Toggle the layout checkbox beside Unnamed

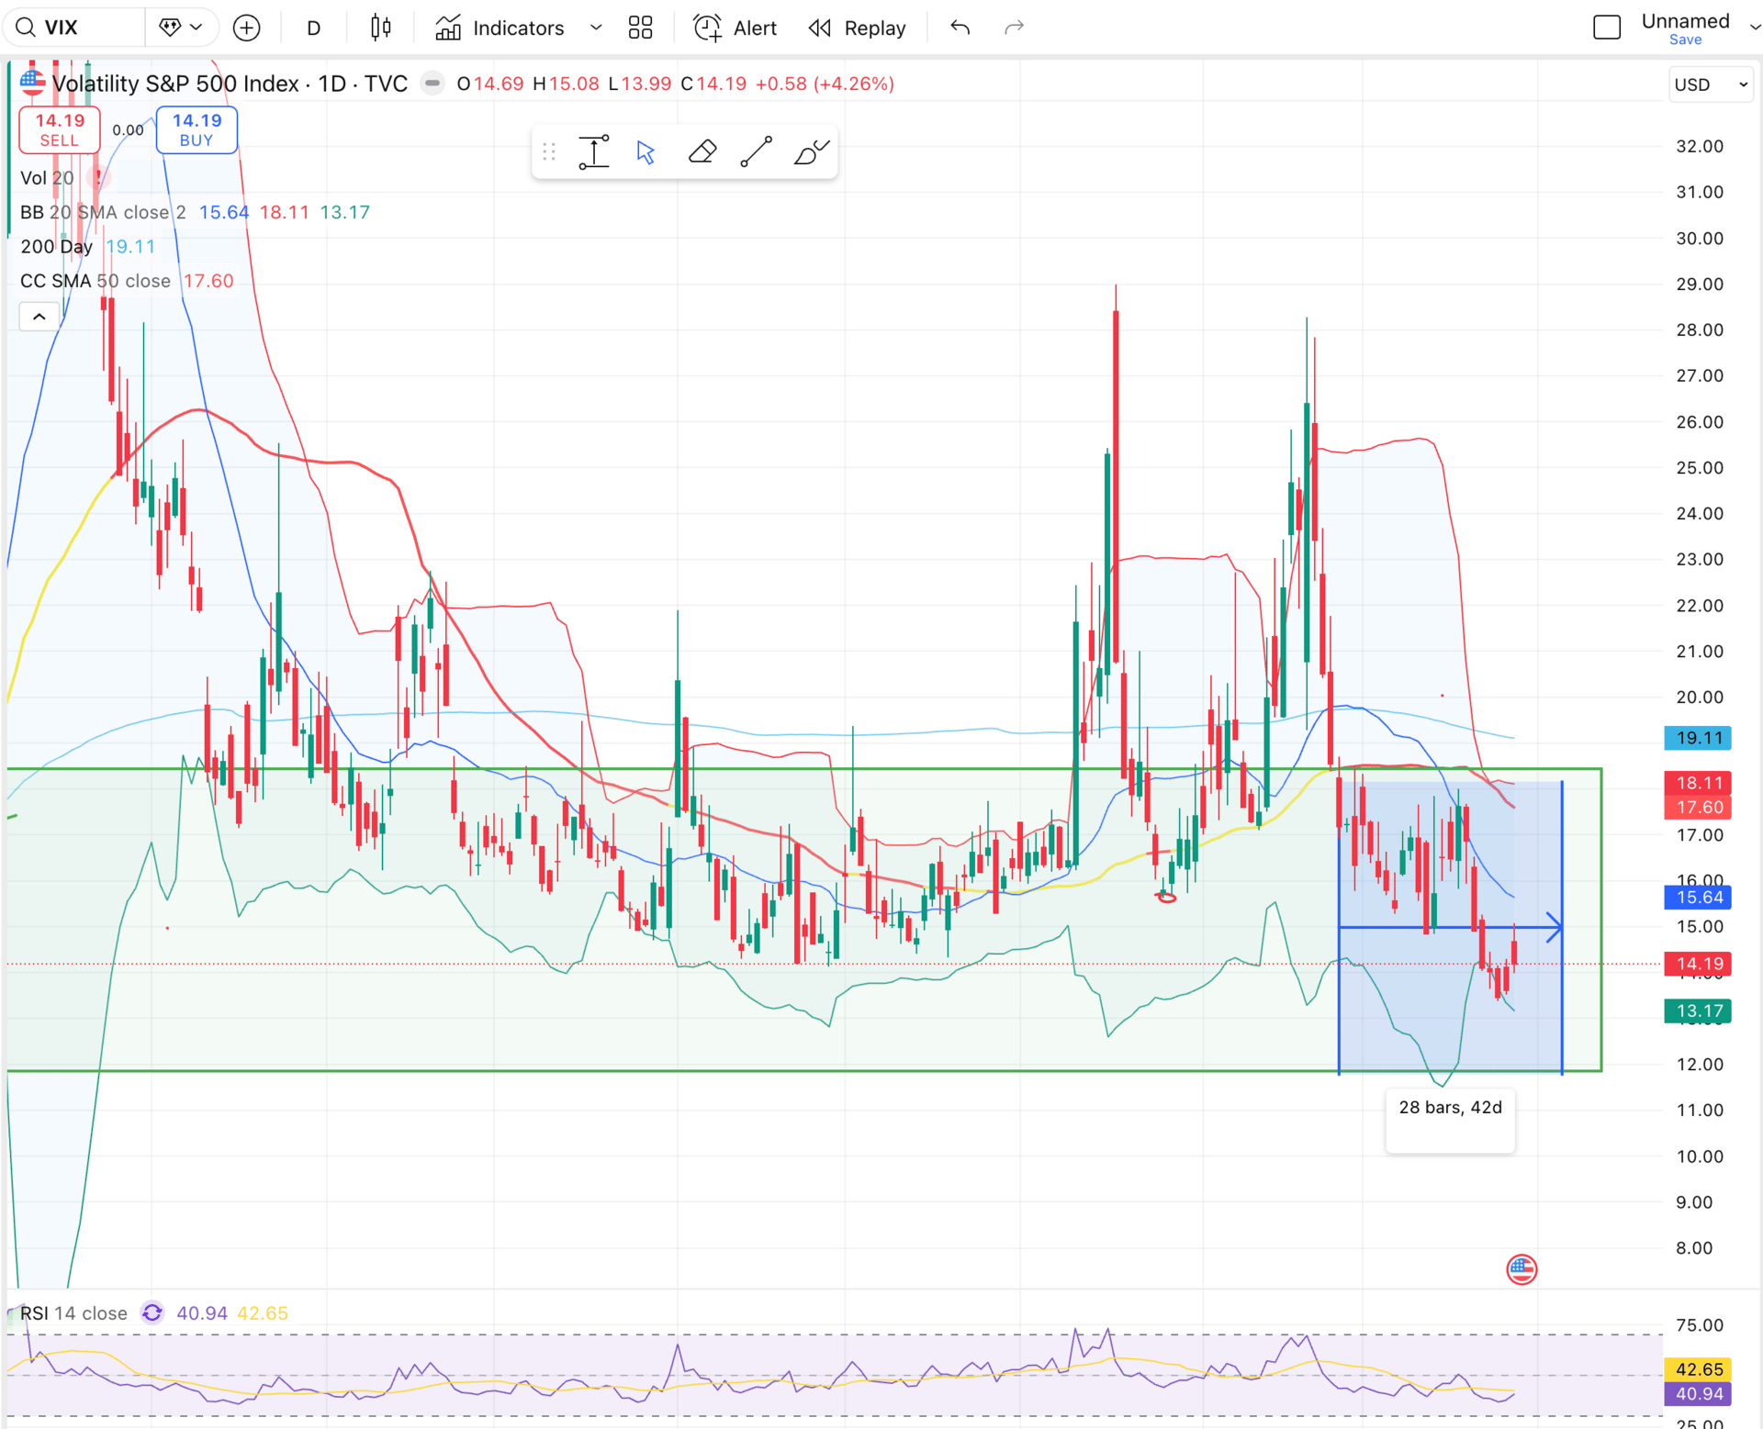pyautogui.click(x=1607, y=28)
